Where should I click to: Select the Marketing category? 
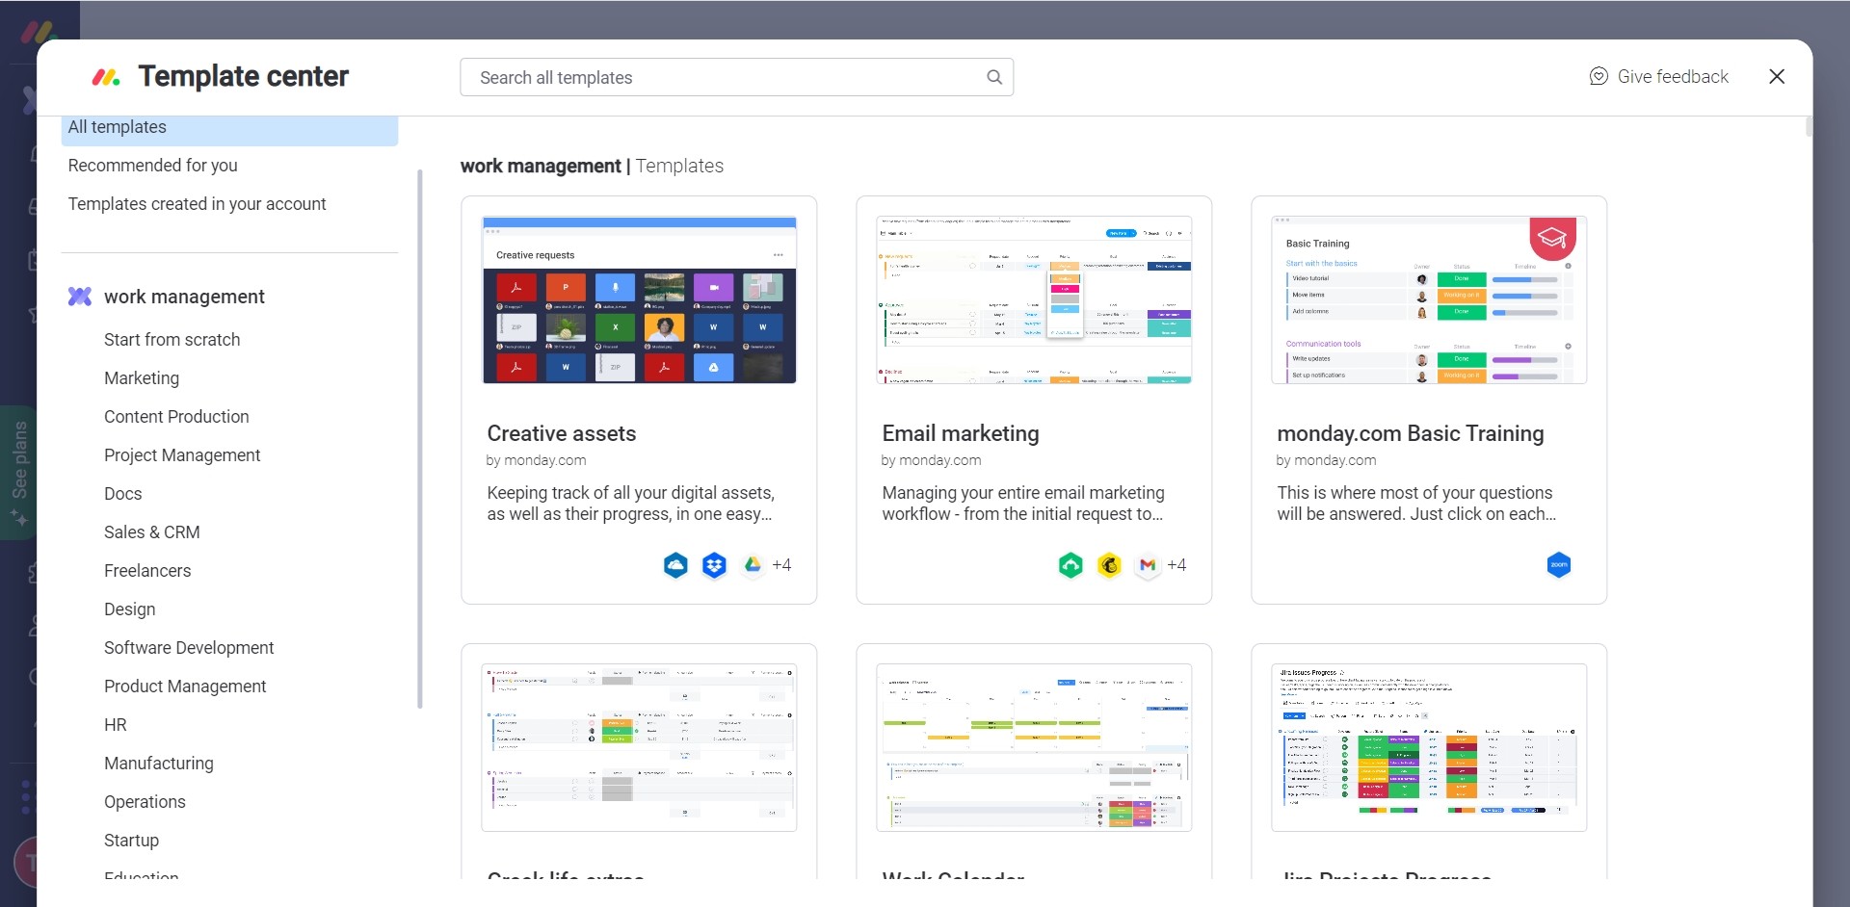pos(142,378)
